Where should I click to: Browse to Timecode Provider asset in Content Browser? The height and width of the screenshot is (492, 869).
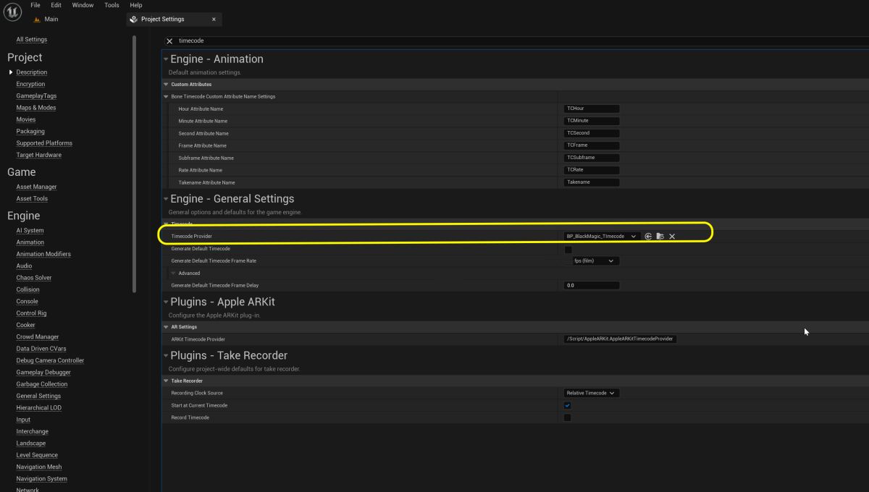tap(660, 237)
